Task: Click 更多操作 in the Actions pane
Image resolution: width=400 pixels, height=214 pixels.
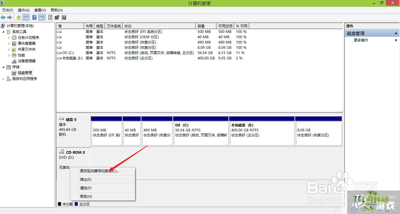Action: tap(361, 40)
